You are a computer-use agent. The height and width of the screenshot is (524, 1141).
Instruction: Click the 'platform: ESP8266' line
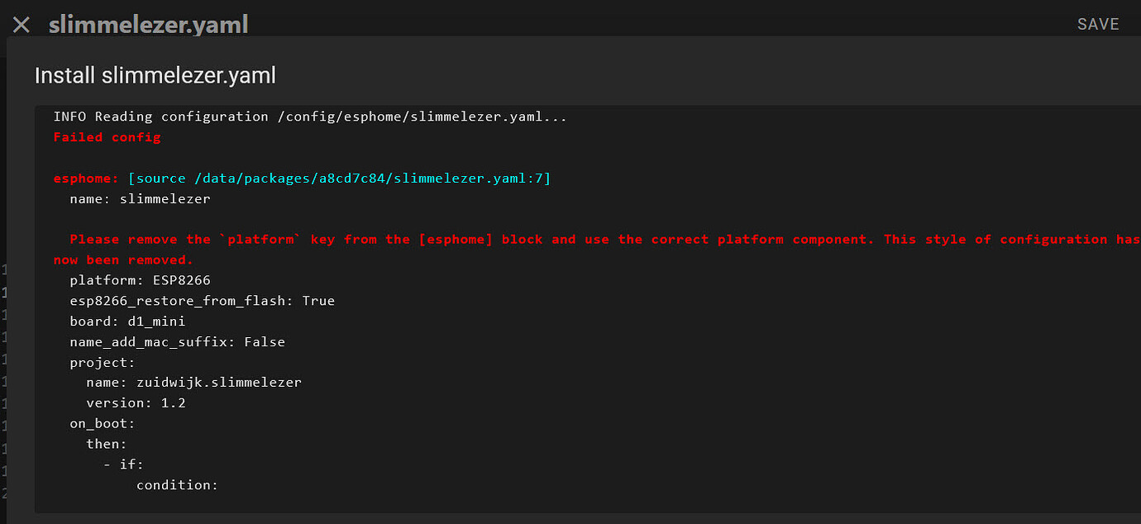pos(140,279)
